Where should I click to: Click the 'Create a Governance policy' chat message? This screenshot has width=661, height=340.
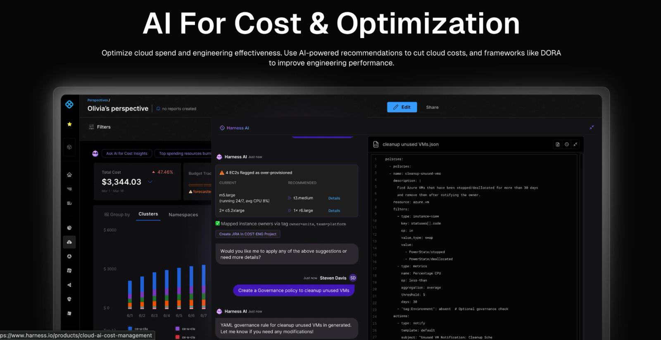pos(294,290)
